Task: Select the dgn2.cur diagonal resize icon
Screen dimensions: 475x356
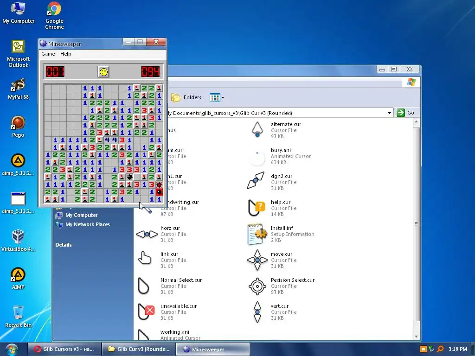Action: point(256,180)
